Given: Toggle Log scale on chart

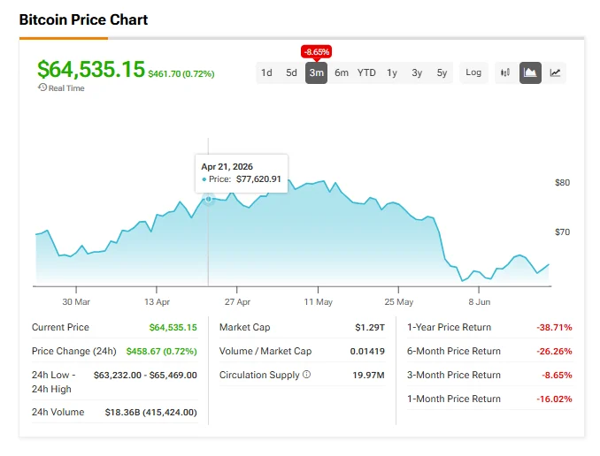Looking at the screenshot, I should tap(473, 72).
